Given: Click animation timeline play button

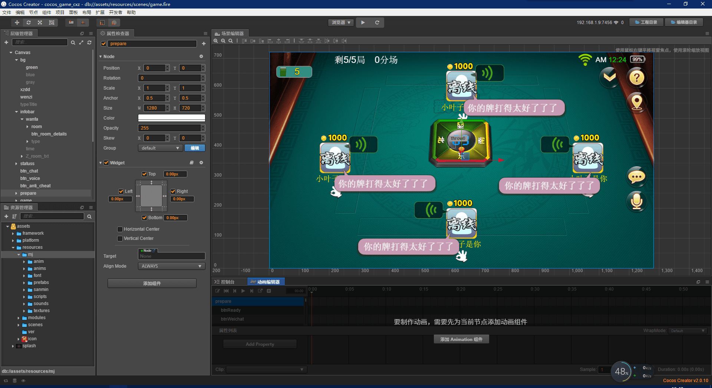Looking at the screenshot, I should pos(243,291).
